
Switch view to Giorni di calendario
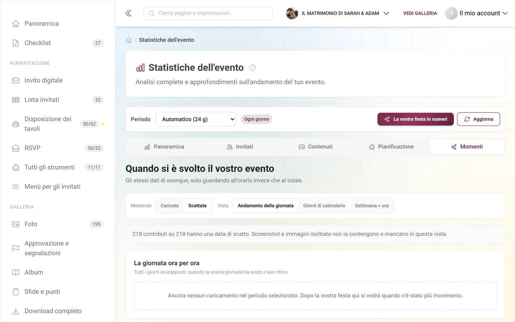pyautogui.click(x=324, y=206)
